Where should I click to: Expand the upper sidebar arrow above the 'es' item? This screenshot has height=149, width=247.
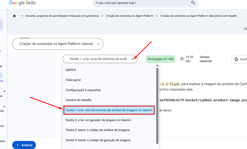4,92
